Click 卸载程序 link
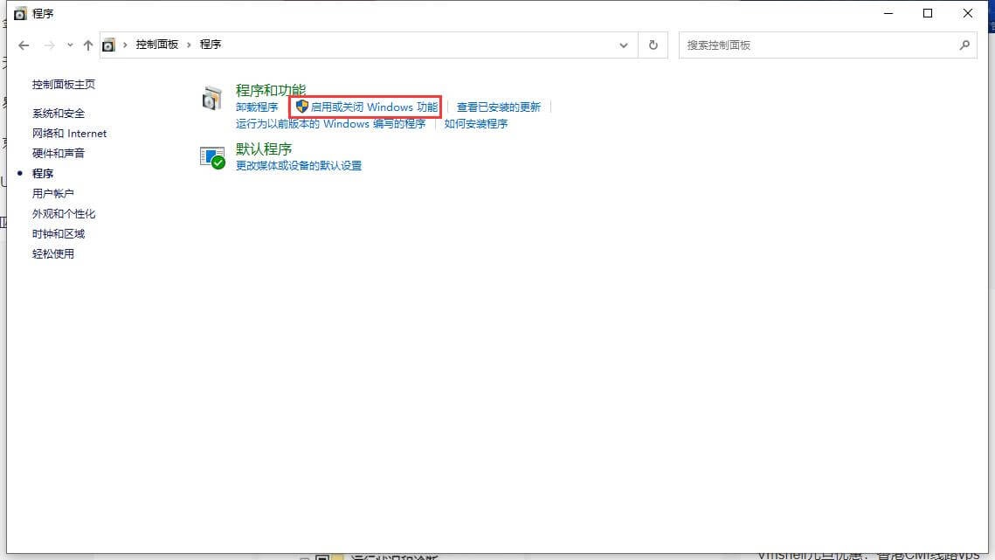995x560 pixels. (257, 107)
